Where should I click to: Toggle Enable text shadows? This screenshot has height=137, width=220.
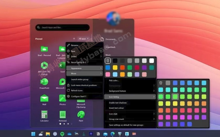pyautogui.click(x=130, y=103)
